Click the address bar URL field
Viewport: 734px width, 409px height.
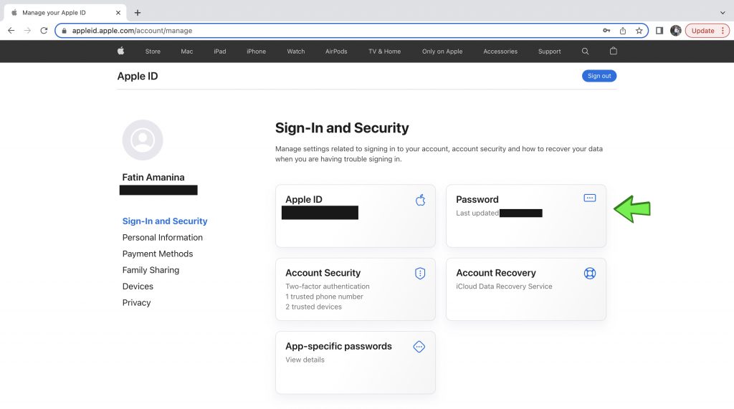coord(351,30)
